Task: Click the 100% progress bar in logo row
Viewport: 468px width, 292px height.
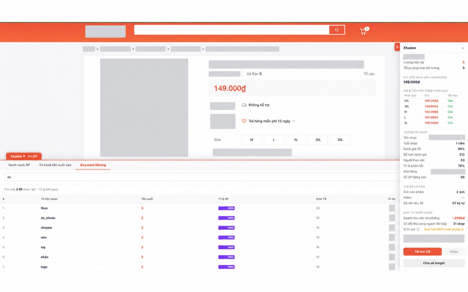Action: click(226, 267)
